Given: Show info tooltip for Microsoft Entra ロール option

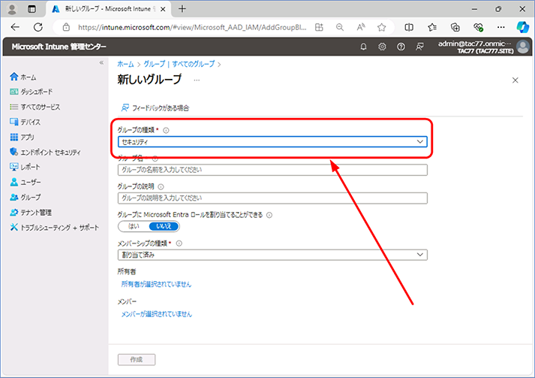Looking at the screenshot, I should (x=269, y=215).
